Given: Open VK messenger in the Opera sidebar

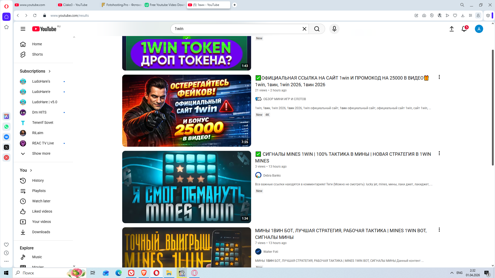Looking at the screenshot, I should pos(6,137).
